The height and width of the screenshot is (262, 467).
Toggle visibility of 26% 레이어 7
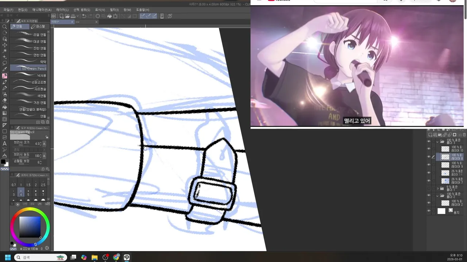[429, 181]
